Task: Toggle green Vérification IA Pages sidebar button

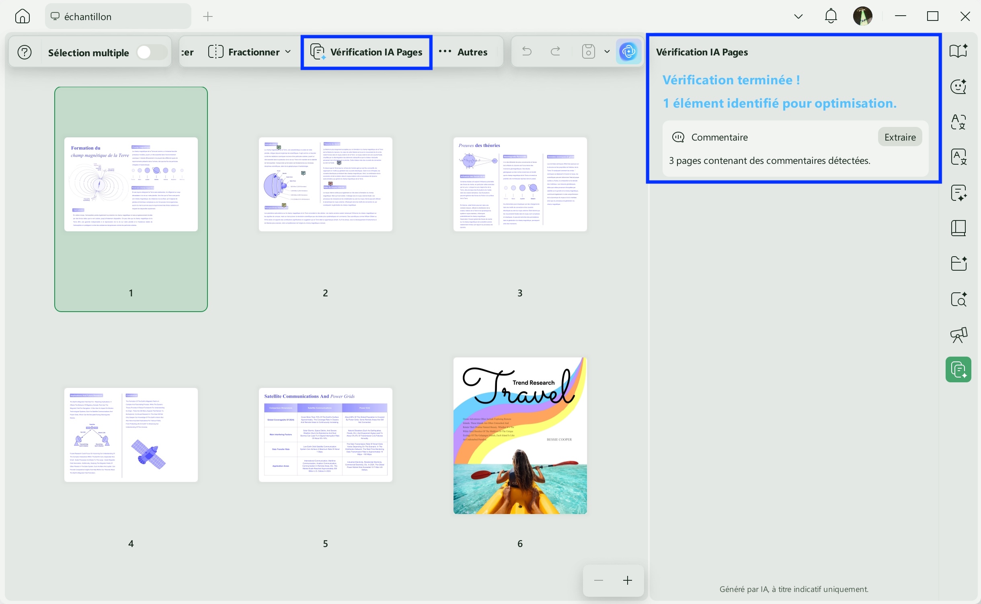Action: 958,369
